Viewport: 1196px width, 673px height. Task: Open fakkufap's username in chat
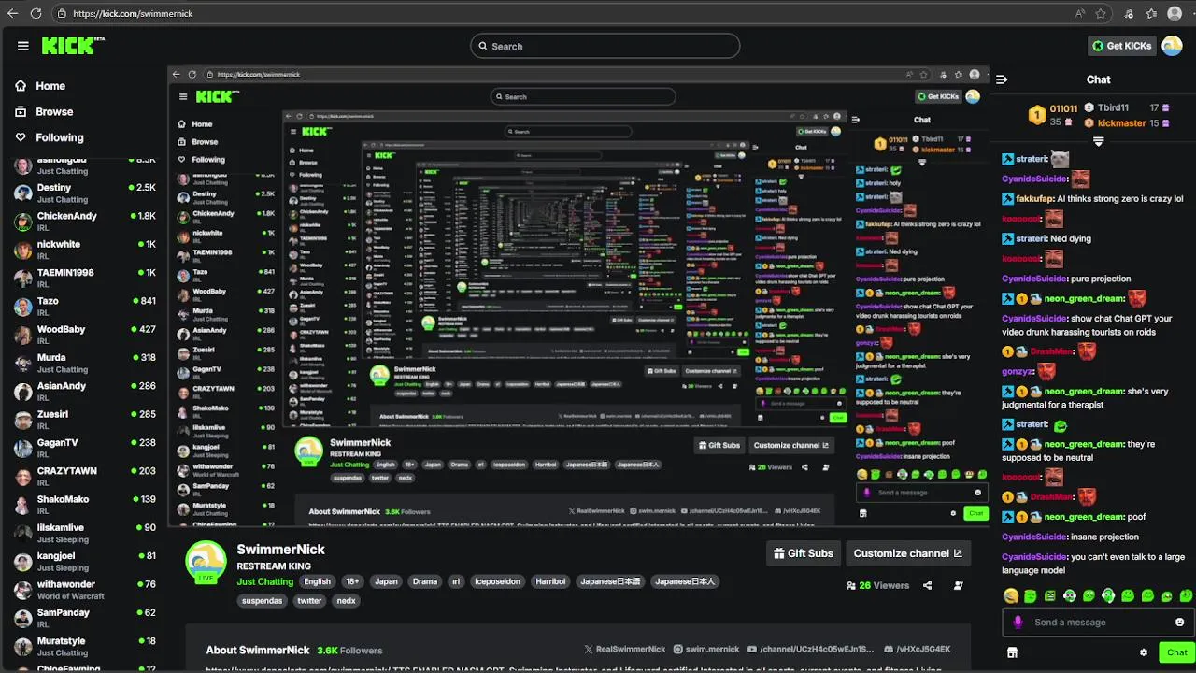tap(1034, 199)
